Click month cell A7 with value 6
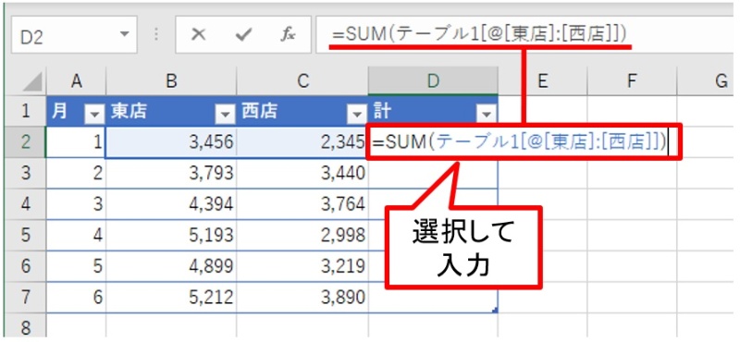Viewport: 740px width, 342px height. (x=77, y=298)
